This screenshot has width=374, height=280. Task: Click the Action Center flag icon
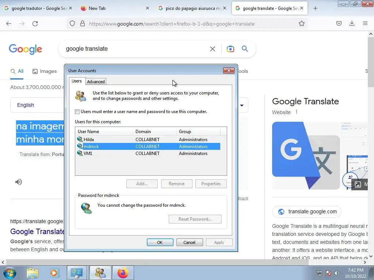[x=328, y=273]
